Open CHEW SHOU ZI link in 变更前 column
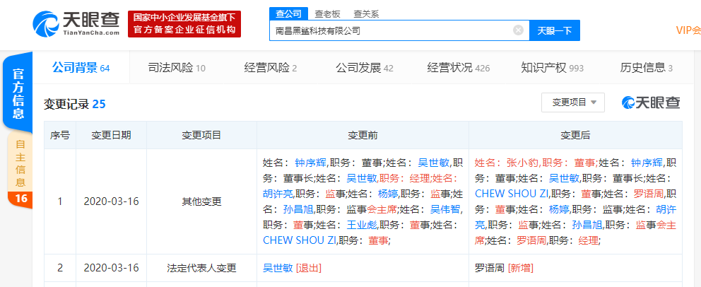This screenshot has height=287, width=701. point(299,240)
